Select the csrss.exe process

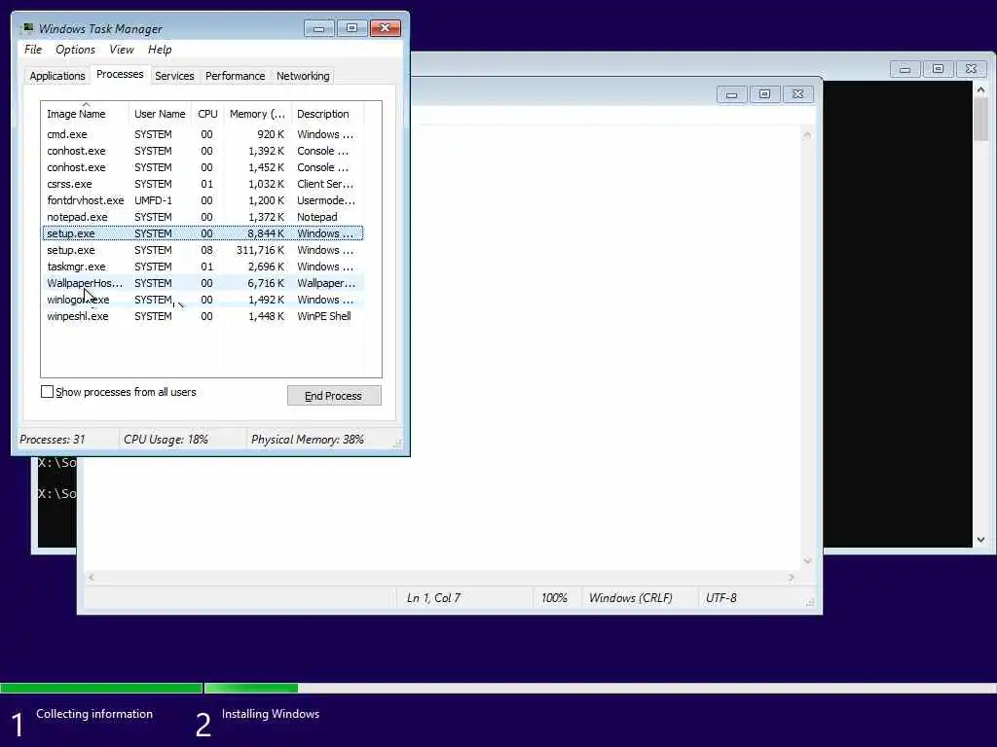(203, 184)
